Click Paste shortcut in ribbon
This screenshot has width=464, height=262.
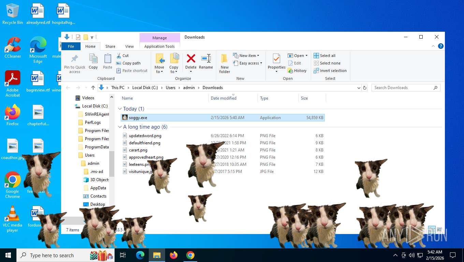coord(132,71)
